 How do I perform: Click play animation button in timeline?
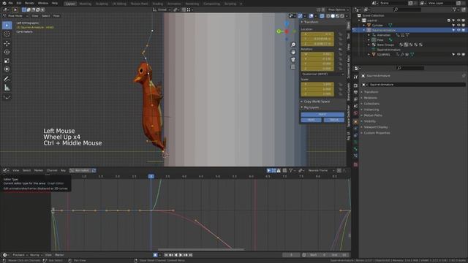pos(181,255)
